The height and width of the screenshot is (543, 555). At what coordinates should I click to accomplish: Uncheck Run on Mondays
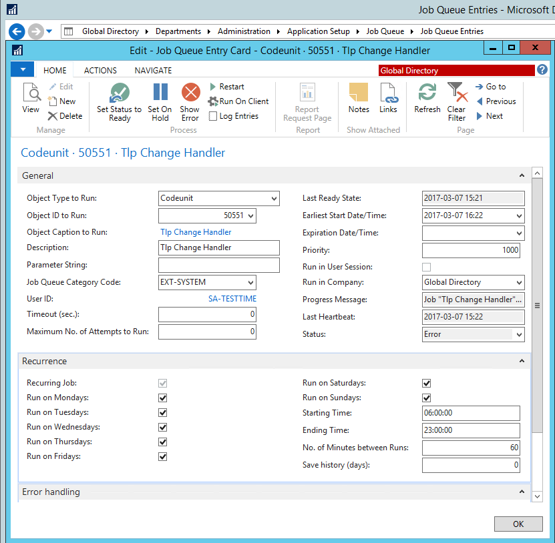[x=162, y=398]
